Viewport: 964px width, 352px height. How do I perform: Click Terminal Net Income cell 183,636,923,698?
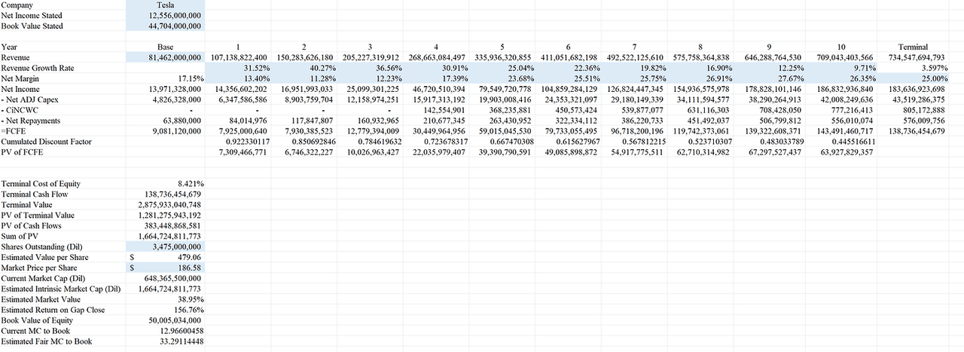(913, 89)
